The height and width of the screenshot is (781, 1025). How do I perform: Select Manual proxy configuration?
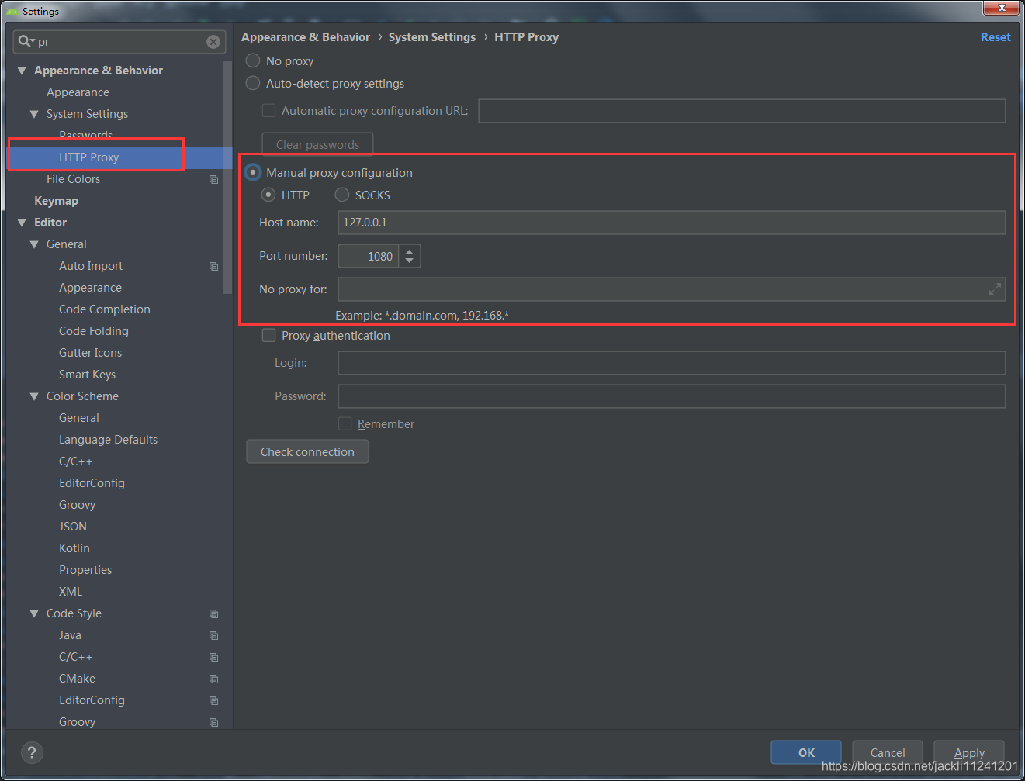point(253,172)
